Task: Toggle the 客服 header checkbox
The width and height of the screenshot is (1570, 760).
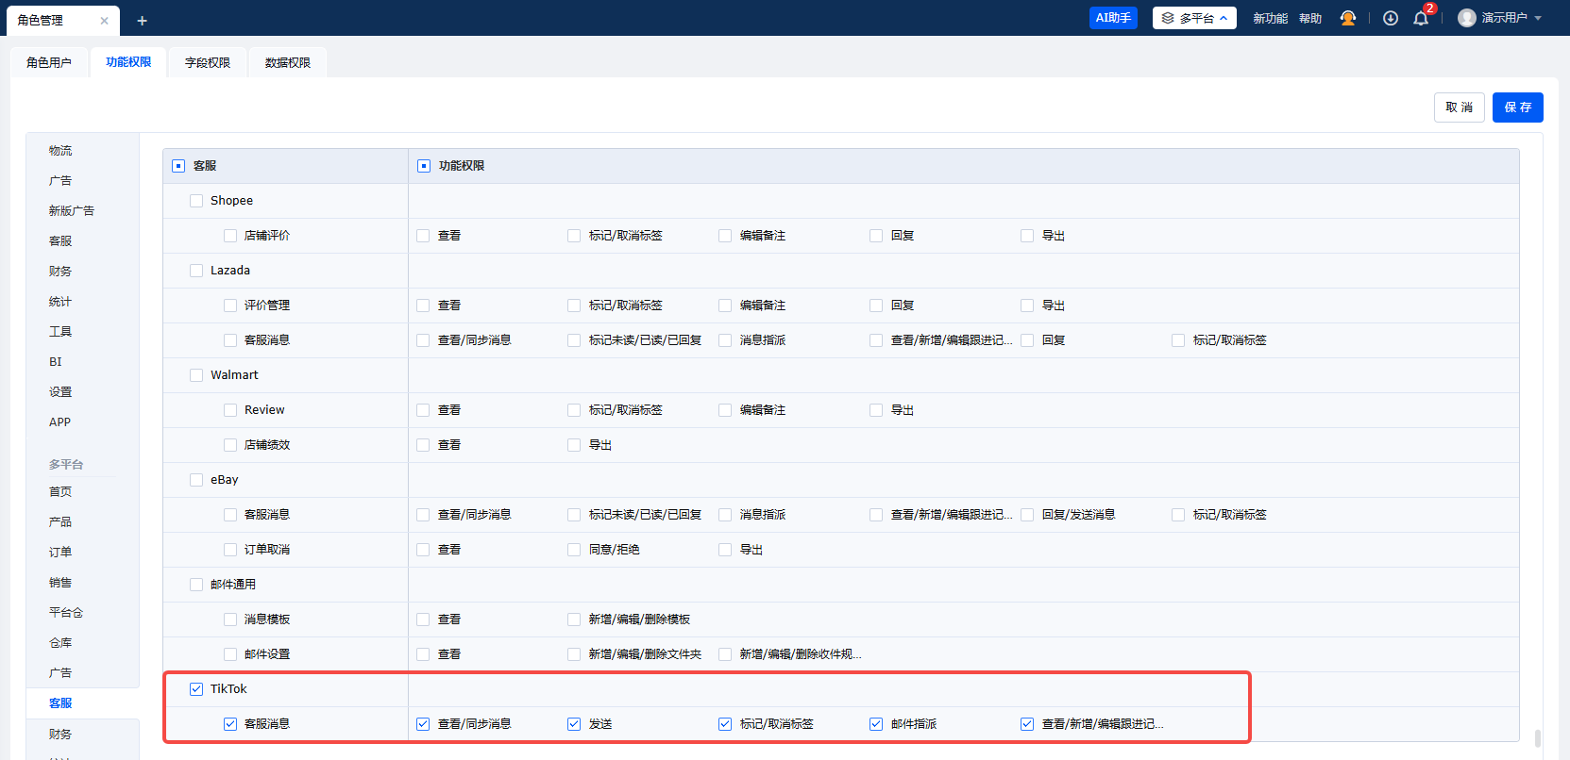Action: (x=178, y=166)
